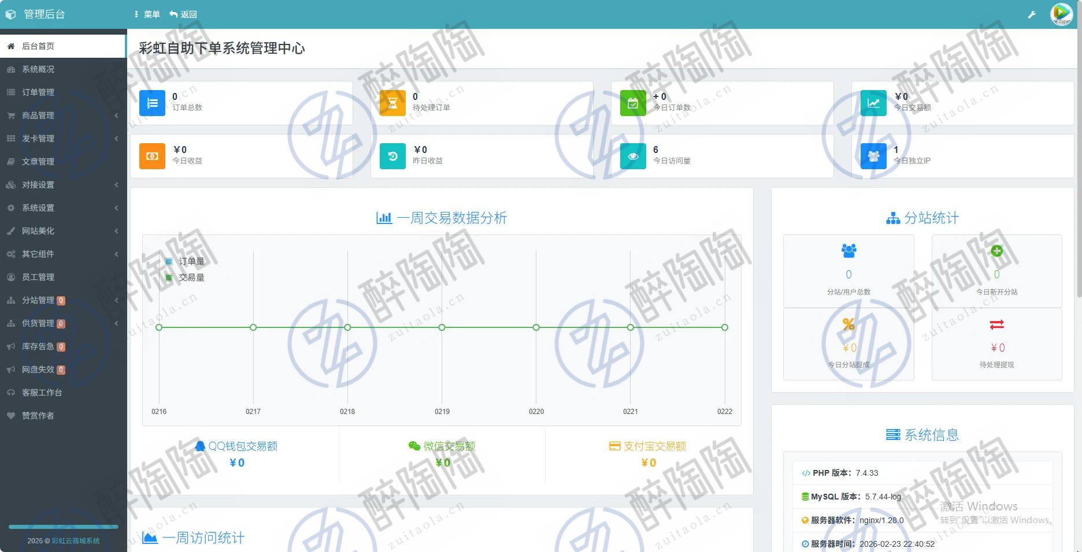Open the wrench settings icon in top bar
The image size is (1082, 552).
tap(1032, 14)
